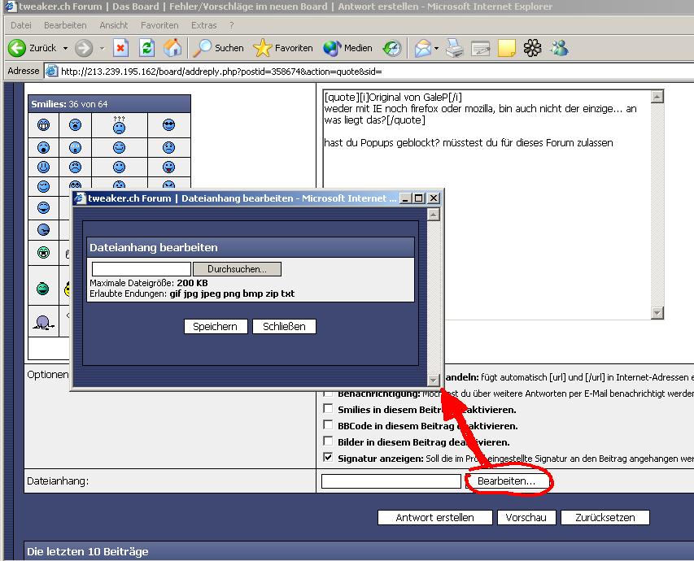Stop loading the page

click(x=120, y=48)
